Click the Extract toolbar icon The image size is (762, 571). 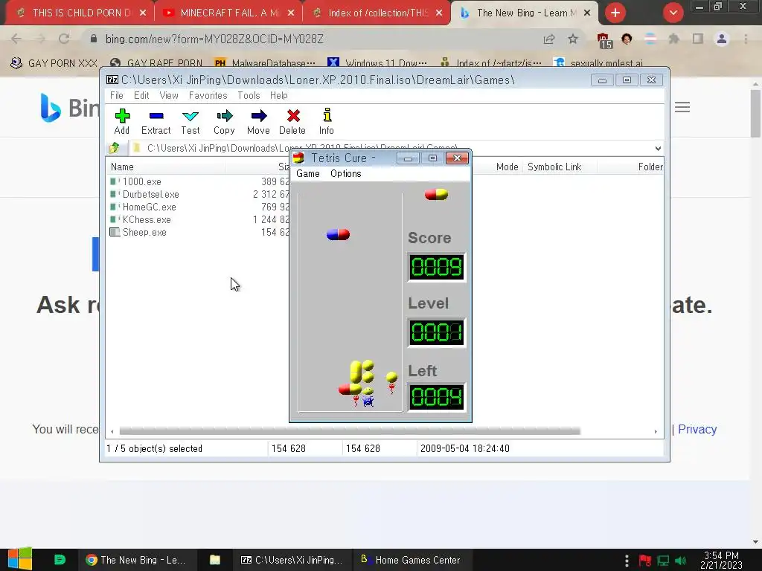click(156, 121)
